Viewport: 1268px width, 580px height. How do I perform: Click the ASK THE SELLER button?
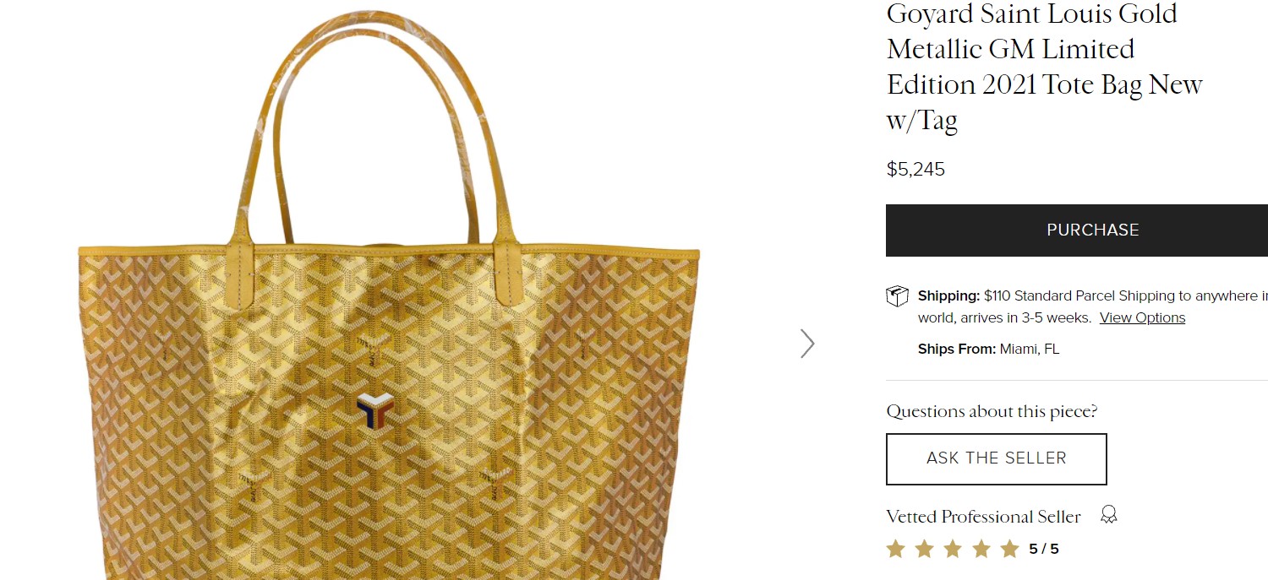(996, 458)
